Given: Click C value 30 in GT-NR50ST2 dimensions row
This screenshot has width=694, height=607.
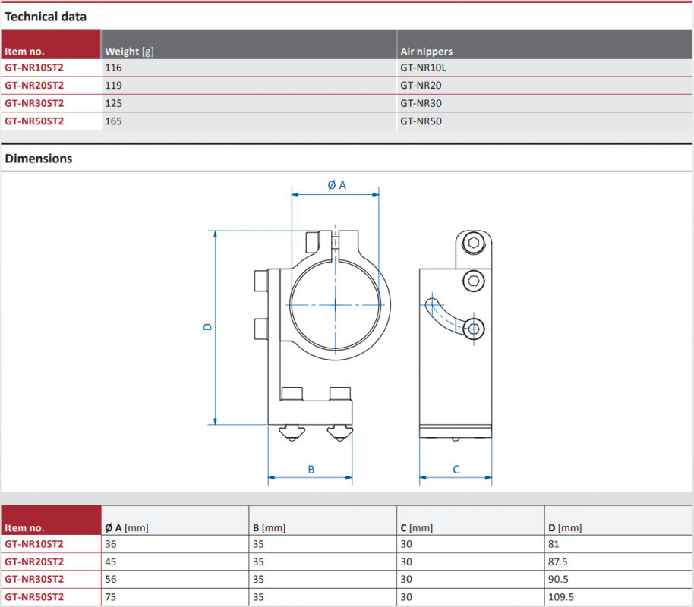Looking at the screenshot, I should click(x=406, y=597).
